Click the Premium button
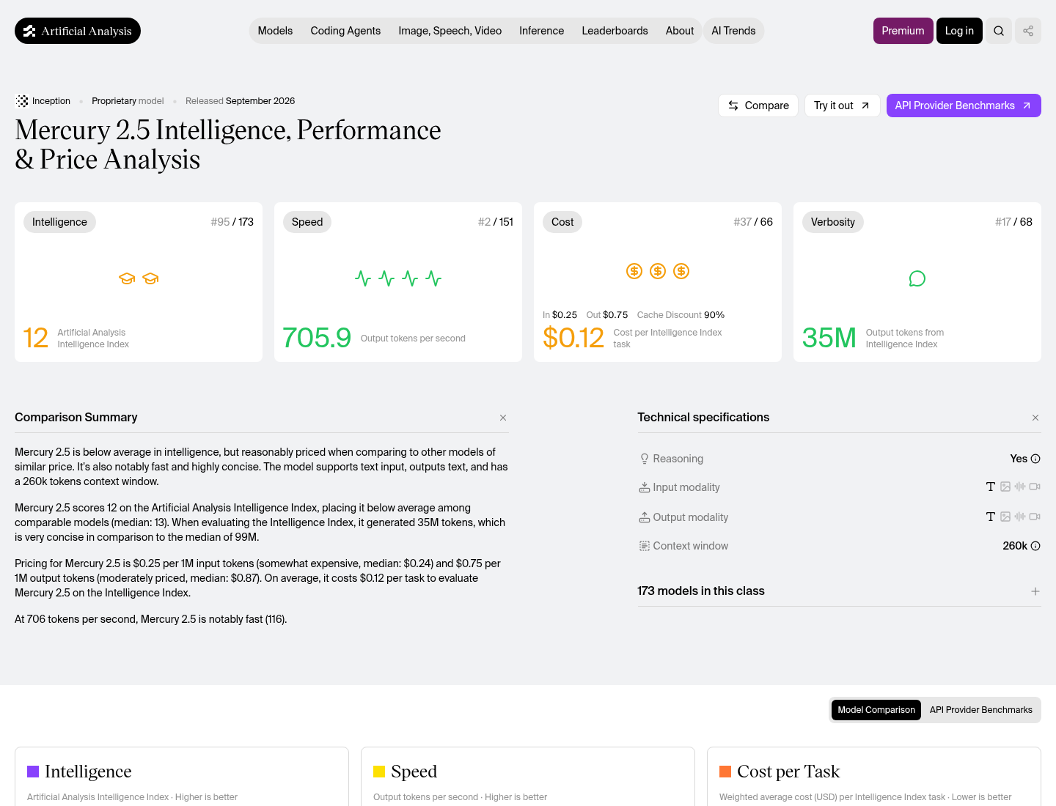The image size is (1056, 806). [903, 31]
